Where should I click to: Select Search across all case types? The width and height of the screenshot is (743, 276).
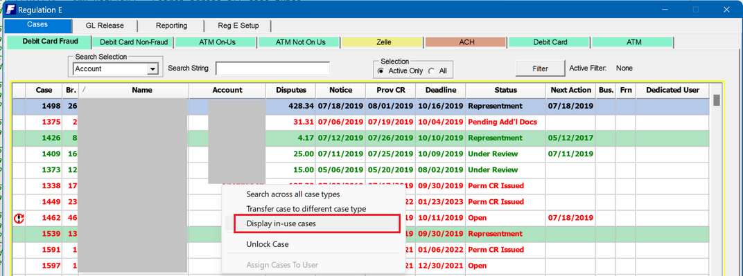293,194
